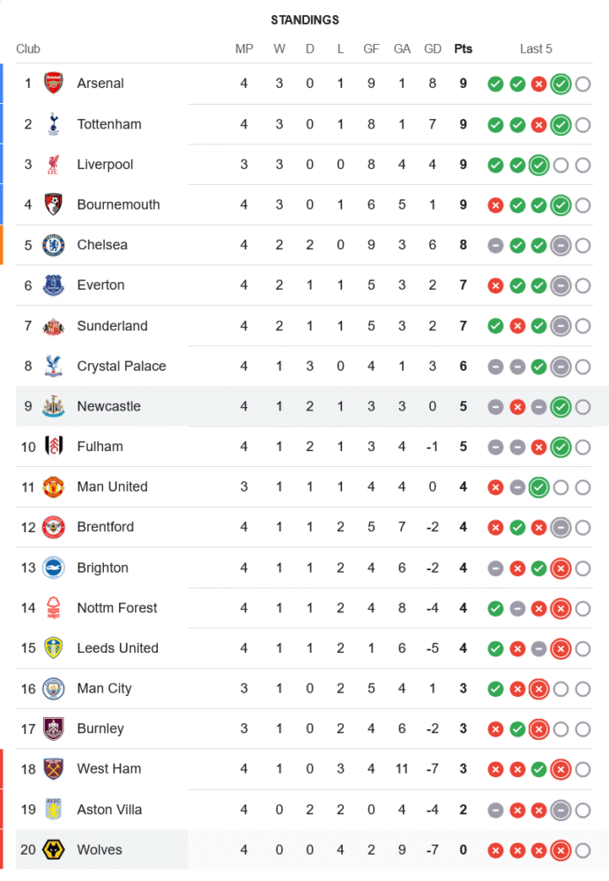The width and height of the screenshot is (609, 881).
Task: Click the Club column header
Action: 28,48
